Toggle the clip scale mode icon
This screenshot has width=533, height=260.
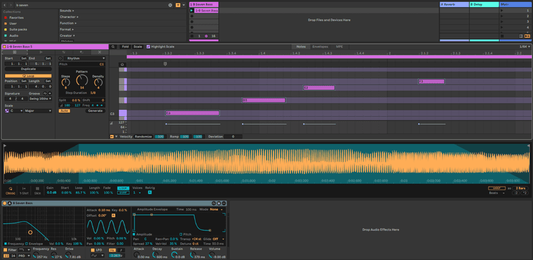click(7, 111)
